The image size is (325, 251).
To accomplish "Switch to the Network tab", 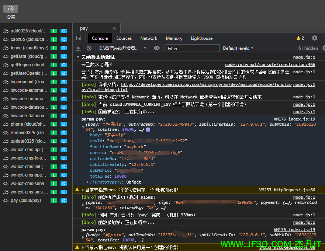I will (x=149, y=38).
